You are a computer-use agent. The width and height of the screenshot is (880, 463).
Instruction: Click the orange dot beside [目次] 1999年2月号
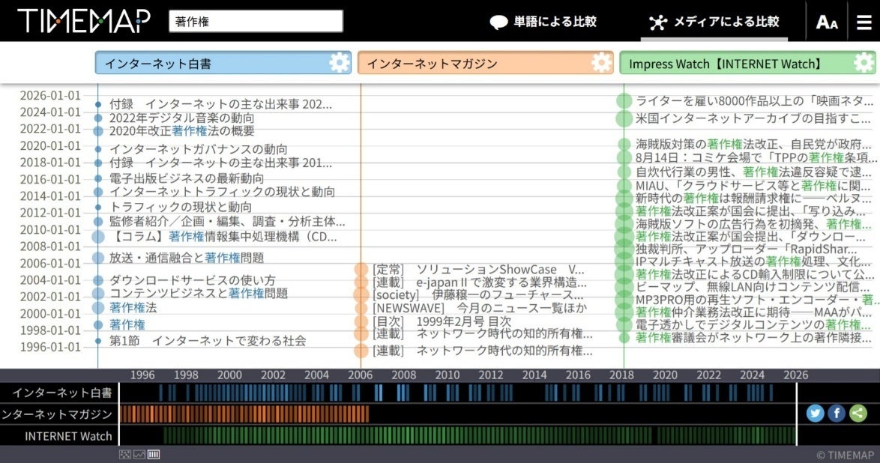point(361,321)
